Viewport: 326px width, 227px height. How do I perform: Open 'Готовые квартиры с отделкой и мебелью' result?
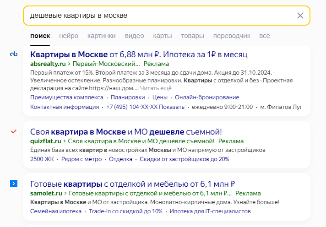point(132,184)
